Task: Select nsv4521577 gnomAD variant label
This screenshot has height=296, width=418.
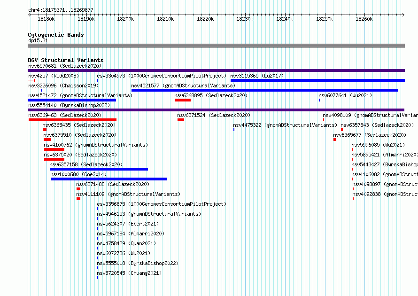Action: [x=183, y=86]
